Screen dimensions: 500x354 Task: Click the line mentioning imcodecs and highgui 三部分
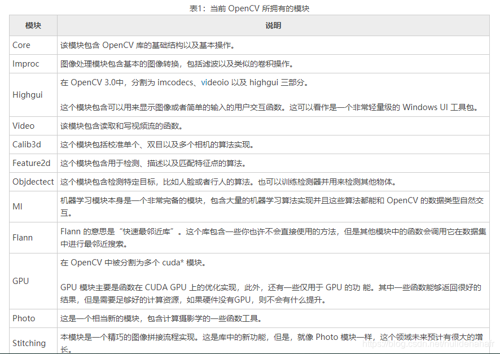pos(185,82)
